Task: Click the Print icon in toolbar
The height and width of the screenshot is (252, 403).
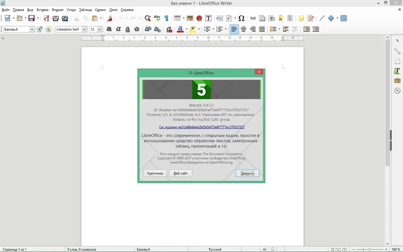Action: click(x=56, y=18)
